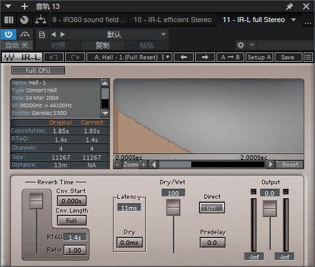Click the Dry/Wet fader handle

[173, 208]
